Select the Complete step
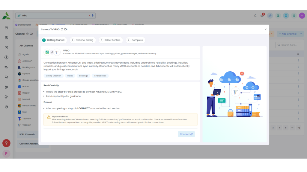The width and height of the screenshot is (307, 172). 135,40
